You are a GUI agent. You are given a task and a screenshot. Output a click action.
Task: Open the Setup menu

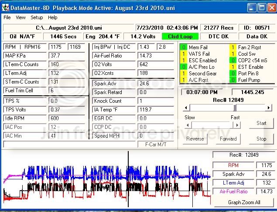(37, 18)
